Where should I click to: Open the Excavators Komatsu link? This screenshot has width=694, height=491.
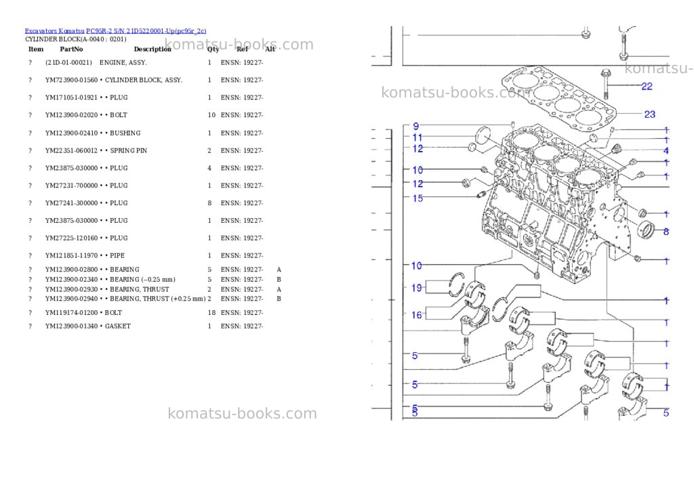pyautogui.click(x=54, y=31)
